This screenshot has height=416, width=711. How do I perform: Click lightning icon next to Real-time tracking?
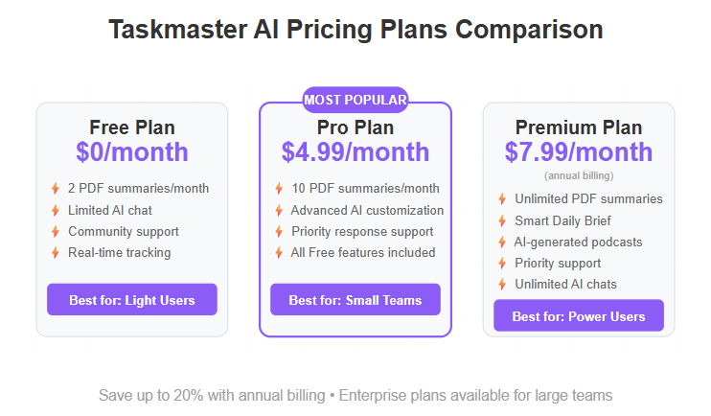(x=56, y=252)
